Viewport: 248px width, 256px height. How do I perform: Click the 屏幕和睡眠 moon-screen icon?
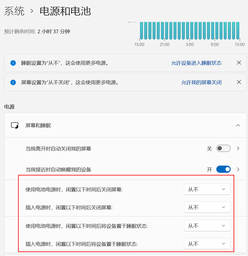pyautogui.click(x=15, y=126)
